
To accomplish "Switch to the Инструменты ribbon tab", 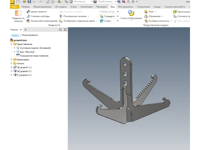I will click(x=125, y=7).
